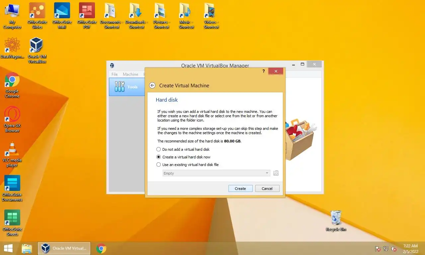425x255 pixels.
Task: Open Oracle VM VirtualBox desktop shortcut
Action: 37,50
